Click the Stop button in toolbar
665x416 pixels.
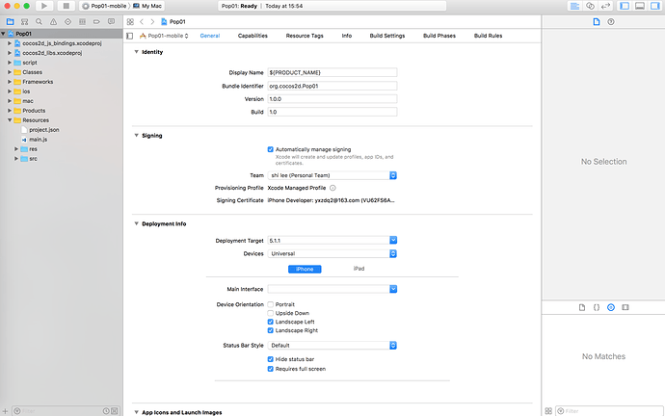(x=65, y=6)
